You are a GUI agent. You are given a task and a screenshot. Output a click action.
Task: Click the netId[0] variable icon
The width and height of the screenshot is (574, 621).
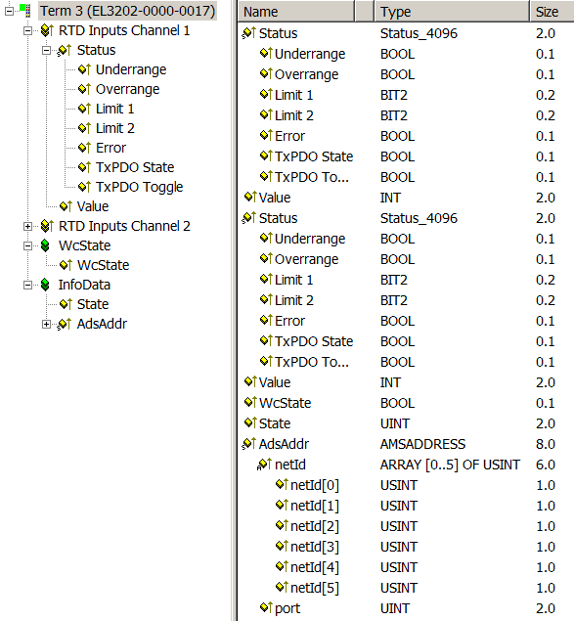click(282, 484)
